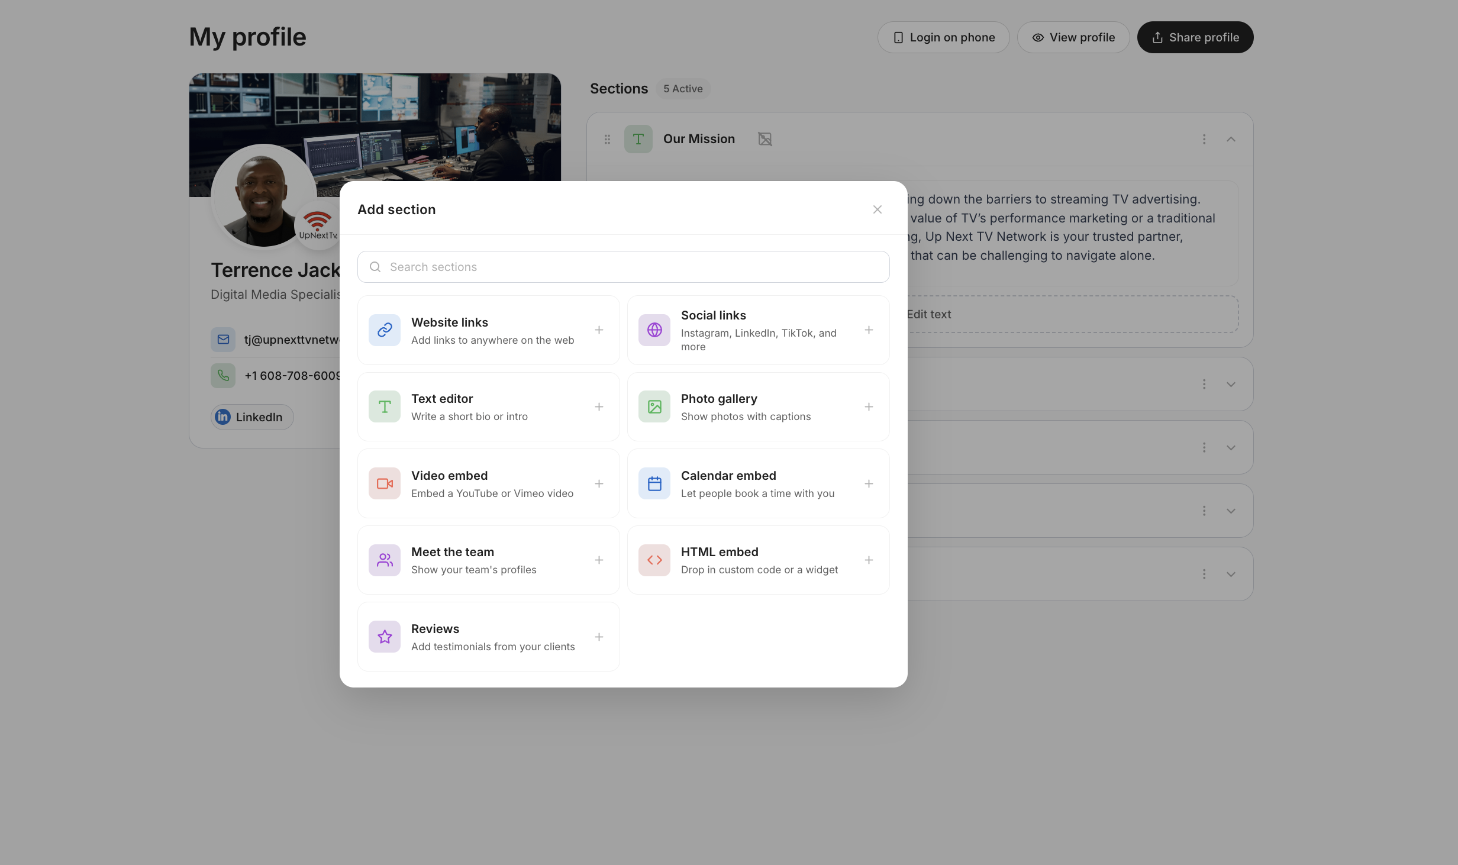Add the Social links section with plus
1458x865 pixels.
coord(869,330)
